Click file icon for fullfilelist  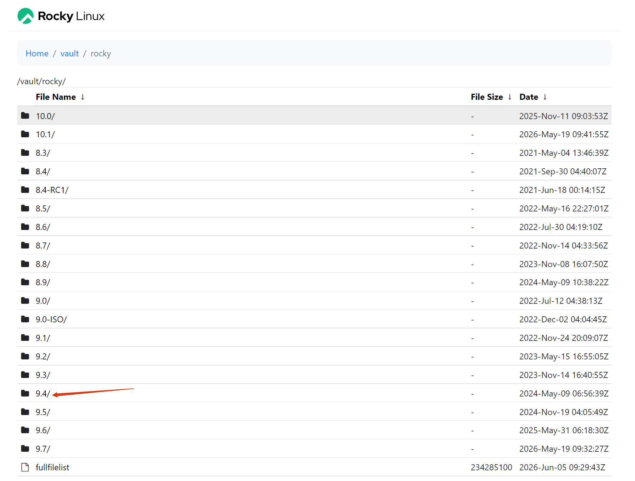25,467
